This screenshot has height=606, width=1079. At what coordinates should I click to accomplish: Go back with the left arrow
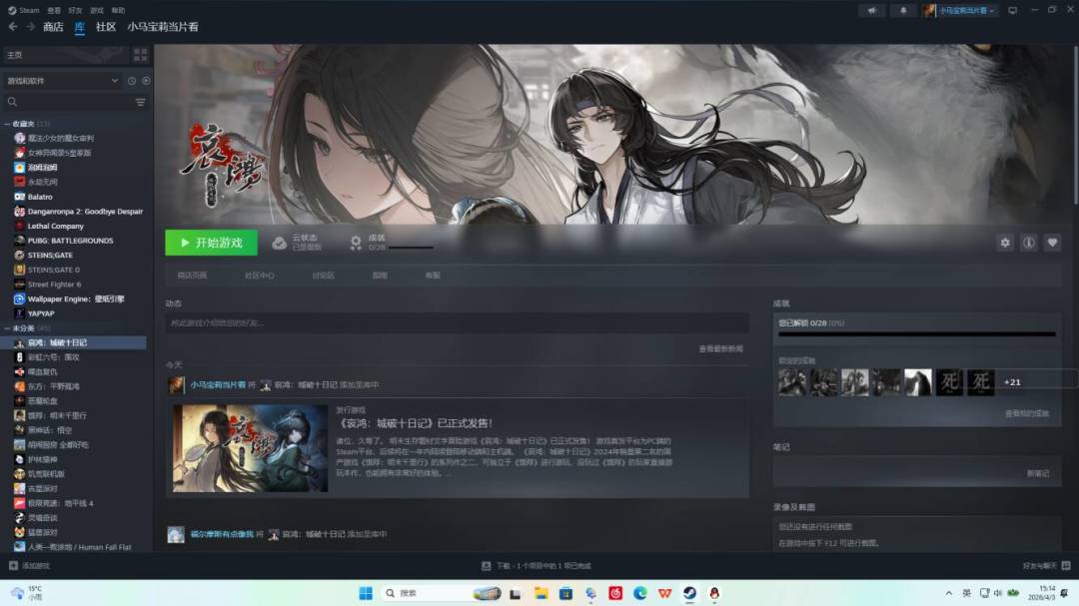[13, 27]
